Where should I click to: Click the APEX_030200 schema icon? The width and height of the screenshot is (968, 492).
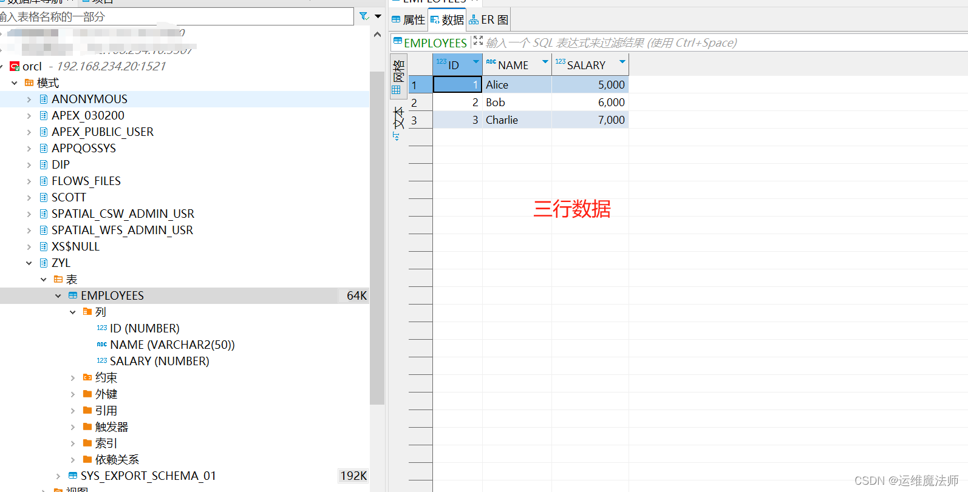tap(44, 115)
